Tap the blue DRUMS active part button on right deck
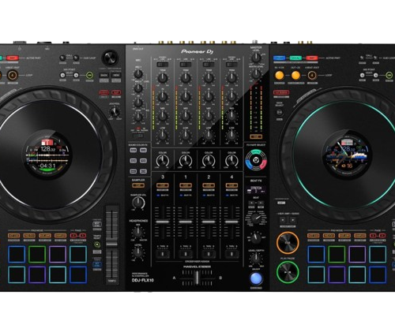Viewport: 395px width, 332px height. click(x=280, y=58)
